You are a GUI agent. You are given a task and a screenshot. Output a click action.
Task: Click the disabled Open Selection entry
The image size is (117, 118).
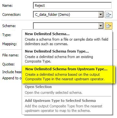pyautogui.click(x=67, y=90)
